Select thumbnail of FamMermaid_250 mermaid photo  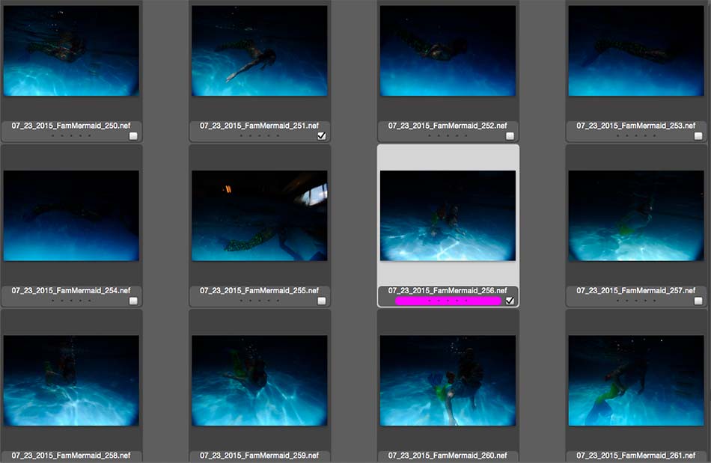[x=71, y=51]
